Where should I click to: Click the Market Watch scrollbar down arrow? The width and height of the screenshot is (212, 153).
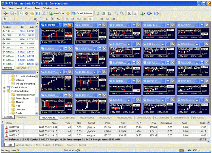(x=37, y=64)
